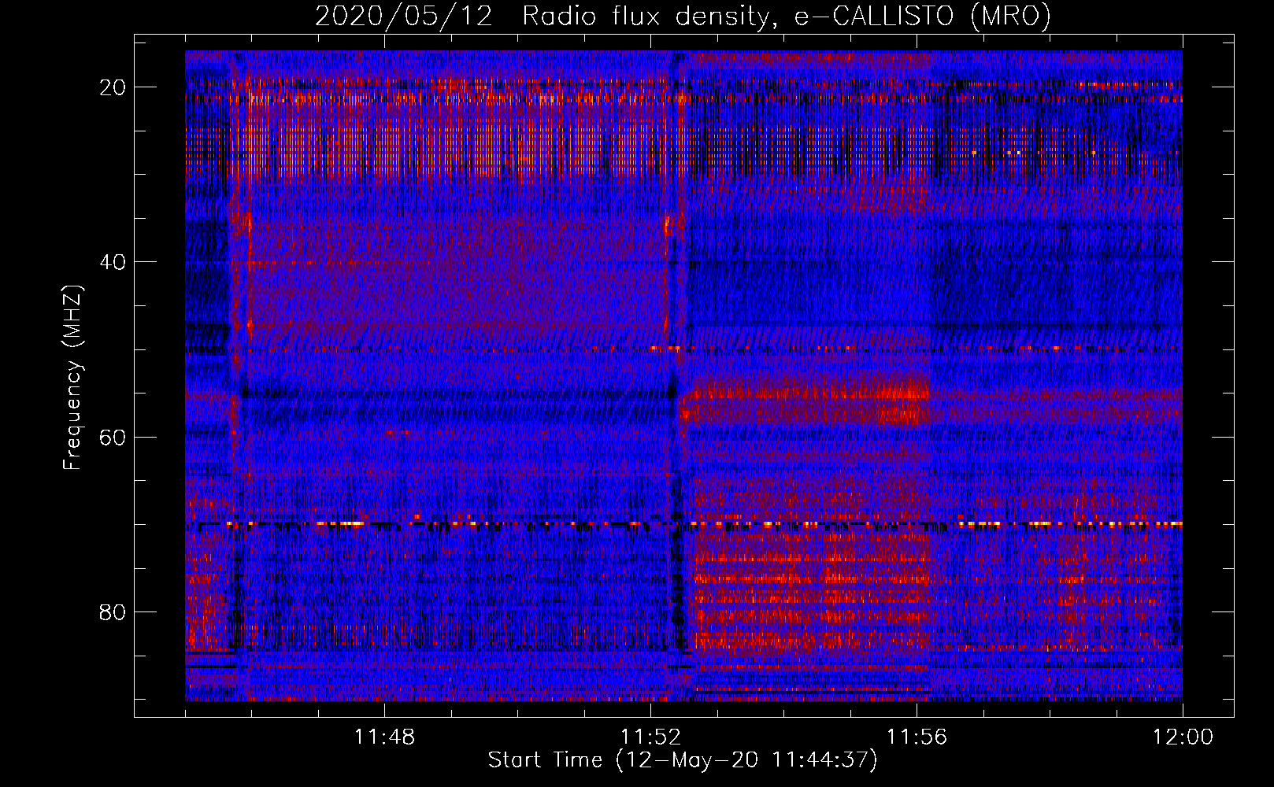The image size is (1274, 787).
Task: Click the '20' frequency tick label
Action: click(x=113, y=87)
